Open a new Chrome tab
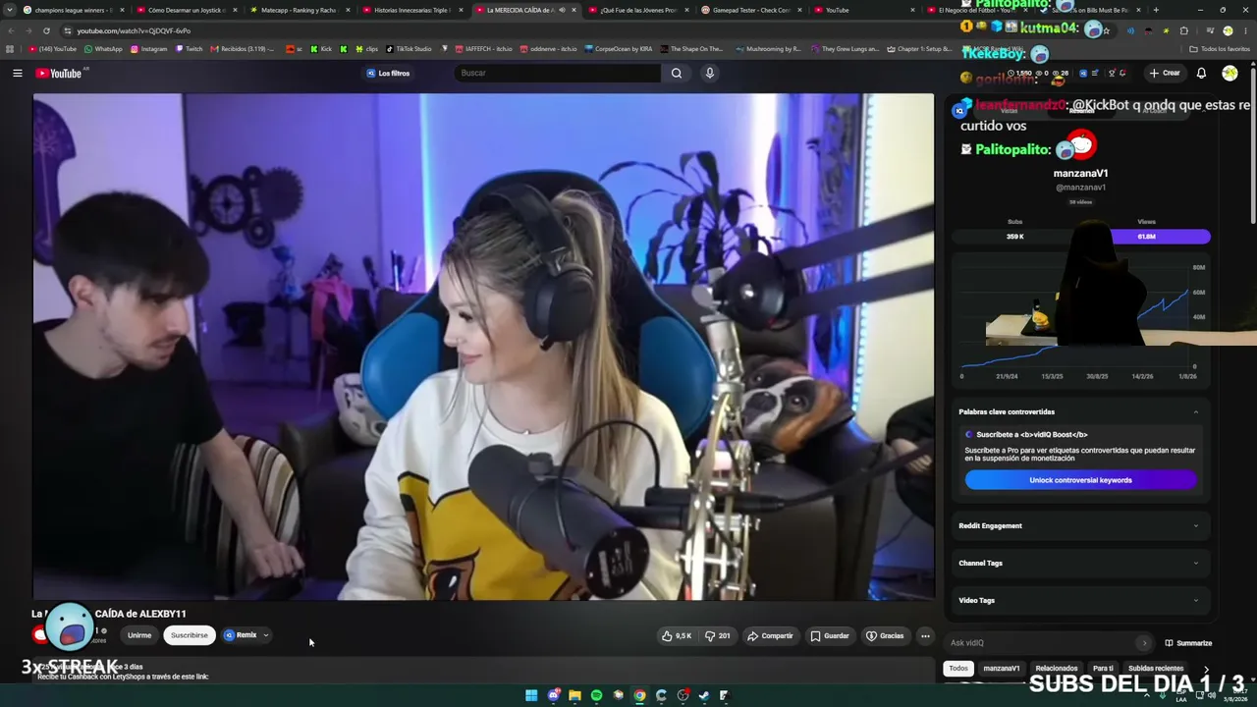 tap(1155, 10)
